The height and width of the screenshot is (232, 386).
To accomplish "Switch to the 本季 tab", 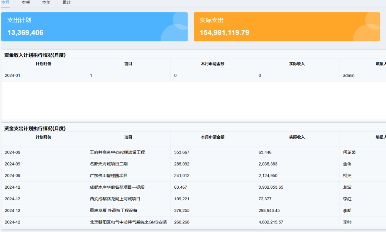I will coord(25,3).
